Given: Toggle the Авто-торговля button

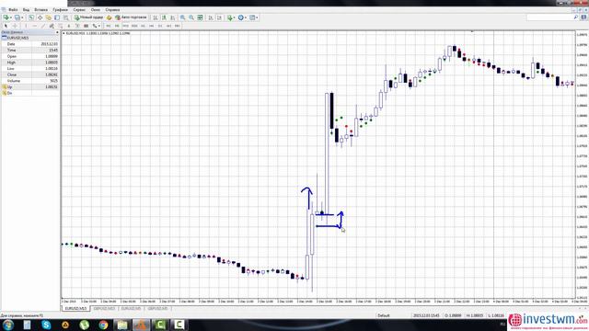Looking at the screenshot, I should pos(131,17).
